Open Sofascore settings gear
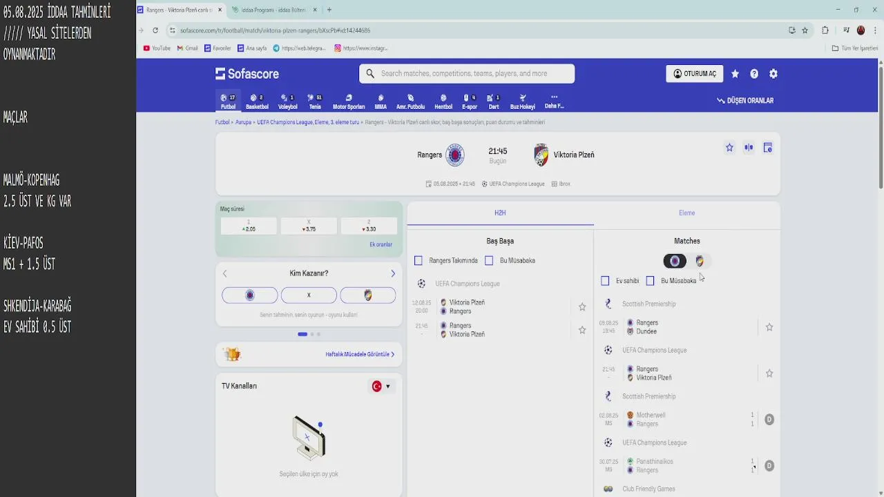Image resolution: width=884 pixels, height=497 pixels. (773, 74)
